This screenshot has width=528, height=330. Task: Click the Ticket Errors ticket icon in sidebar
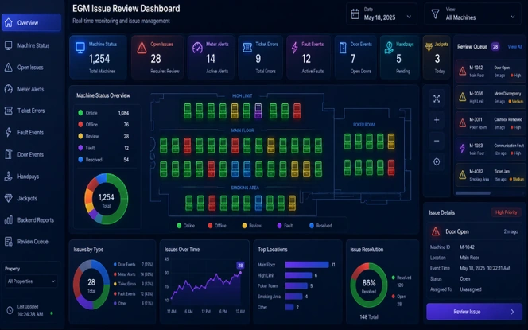[x=9, y=111]
